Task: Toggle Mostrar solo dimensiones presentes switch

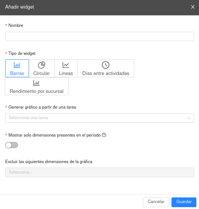Action: coord(12,145)
